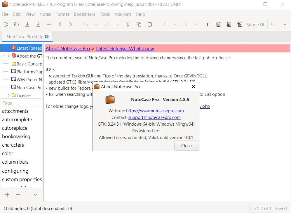
Task: Expand the License tree node
Action: [8, 95]
